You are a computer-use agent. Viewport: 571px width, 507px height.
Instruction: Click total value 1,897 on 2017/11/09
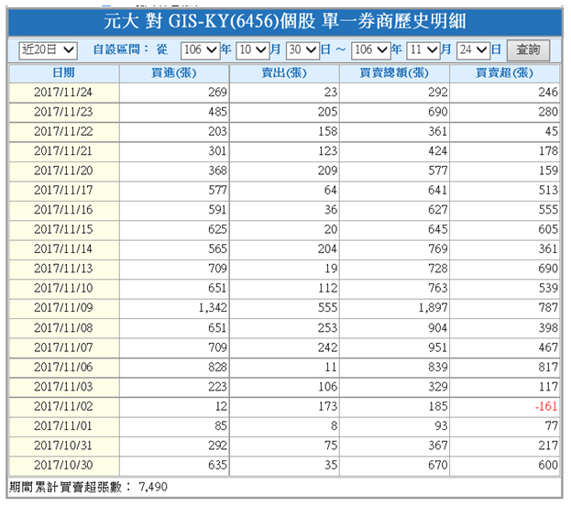(433, 308)
